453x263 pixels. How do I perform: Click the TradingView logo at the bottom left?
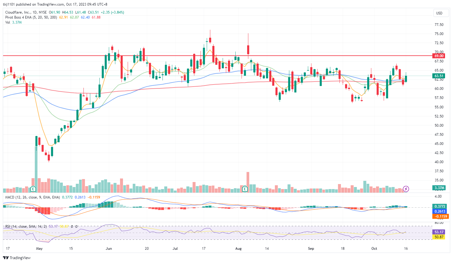17,258
